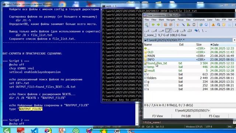Viewport: 236px width, 133px height.
Task: Select the OLD folder
Action: (190, 52)
